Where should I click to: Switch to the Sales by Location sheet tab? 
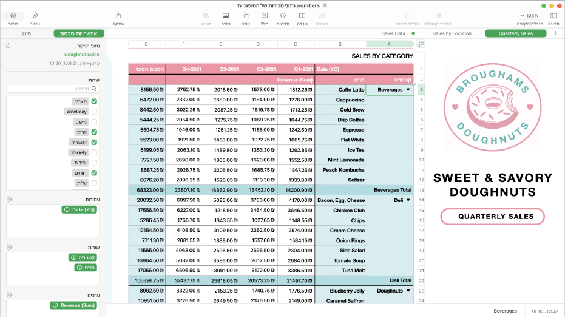click(452, 33)
